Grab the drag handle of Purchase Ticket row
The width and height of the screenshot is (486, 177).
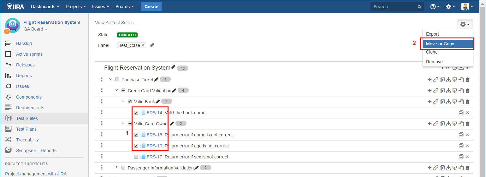click(x=102, y=80)
